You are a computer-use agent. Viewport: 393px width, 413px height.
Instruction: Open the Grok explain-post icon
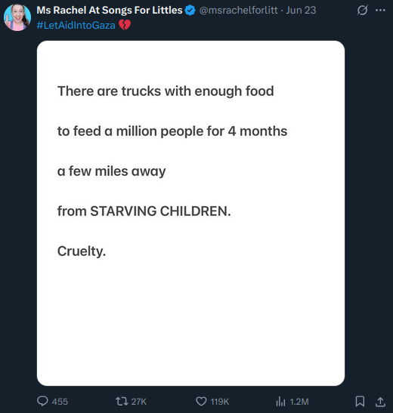362,11
